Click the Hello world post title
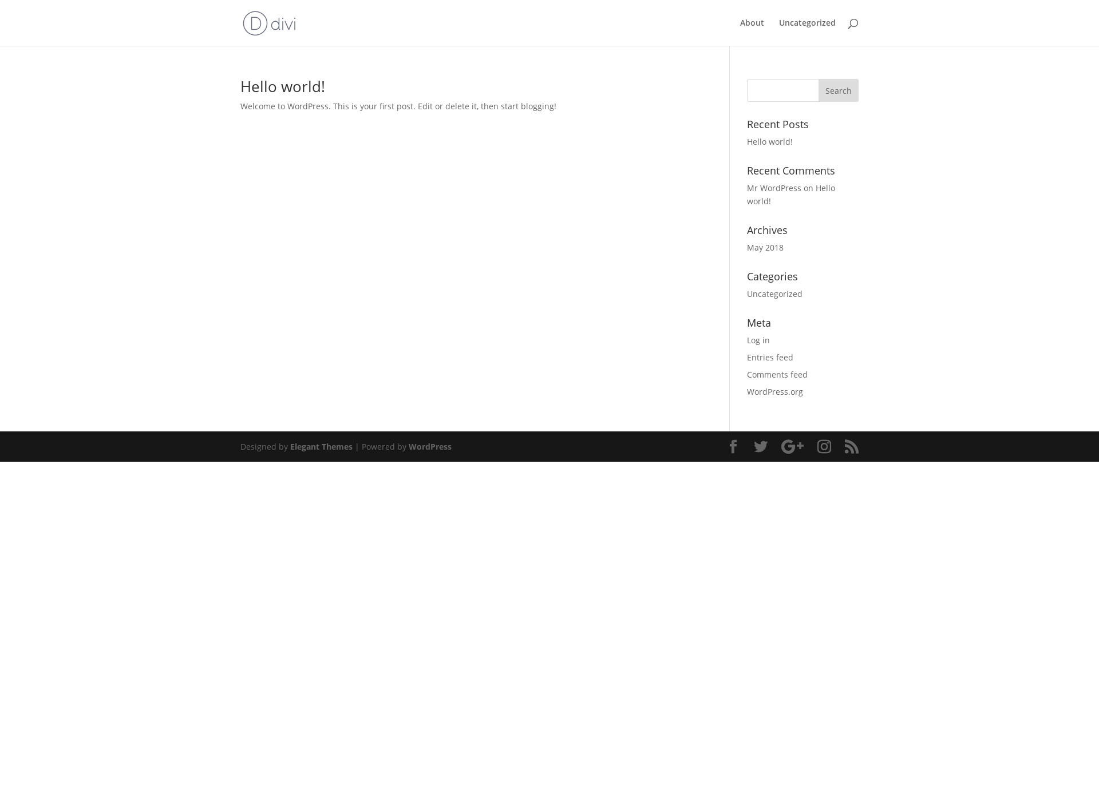The image size is (1099, 801). tap(282, 86)
